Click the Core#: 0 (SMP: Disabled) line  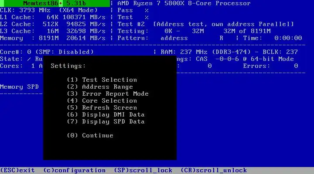click(47, 52)
